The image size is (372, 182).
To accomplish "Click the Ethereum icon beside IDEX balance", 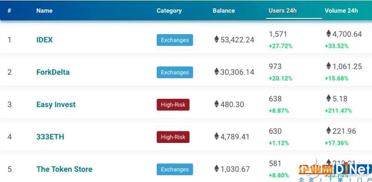I will point(216,39).
